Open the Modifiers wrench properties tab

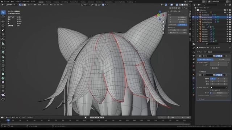tap(194, 78)
